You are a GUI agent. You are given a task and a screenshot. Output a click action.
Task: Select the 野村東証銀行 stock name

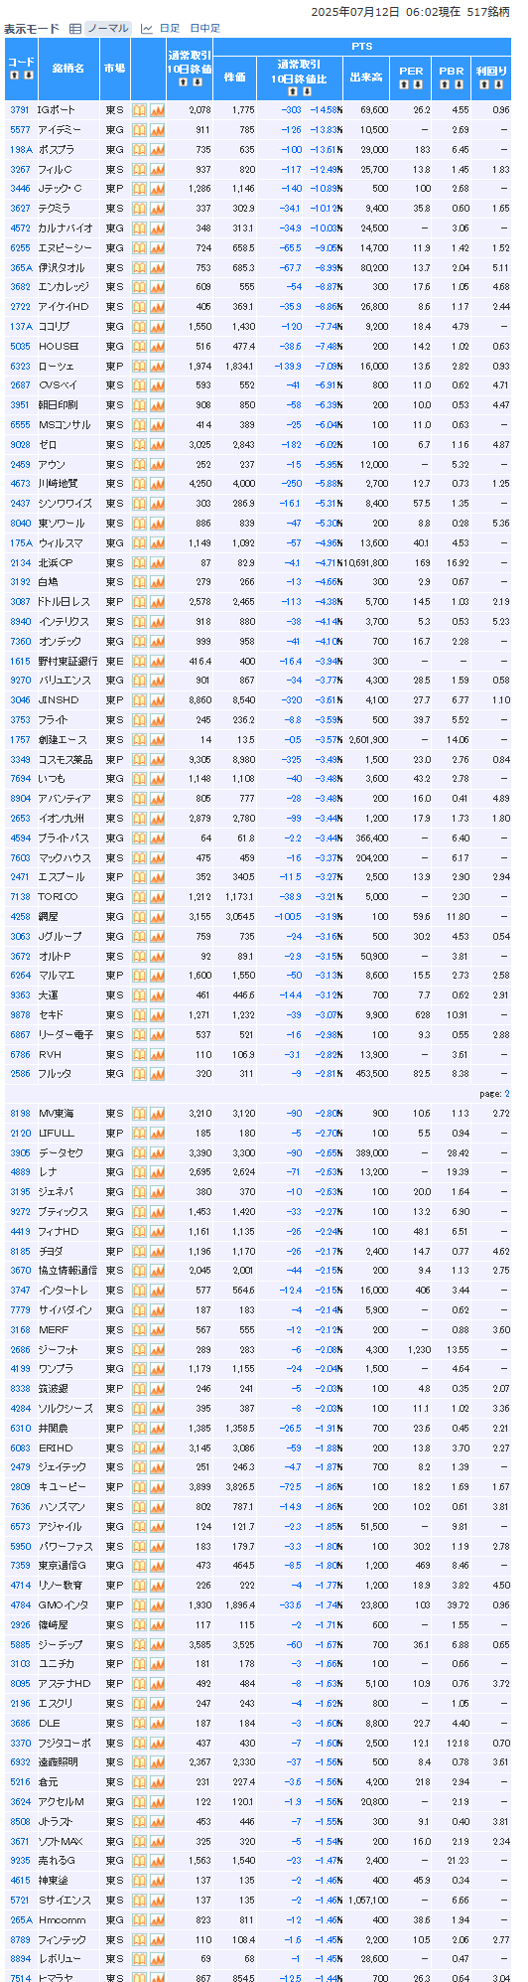67,662
